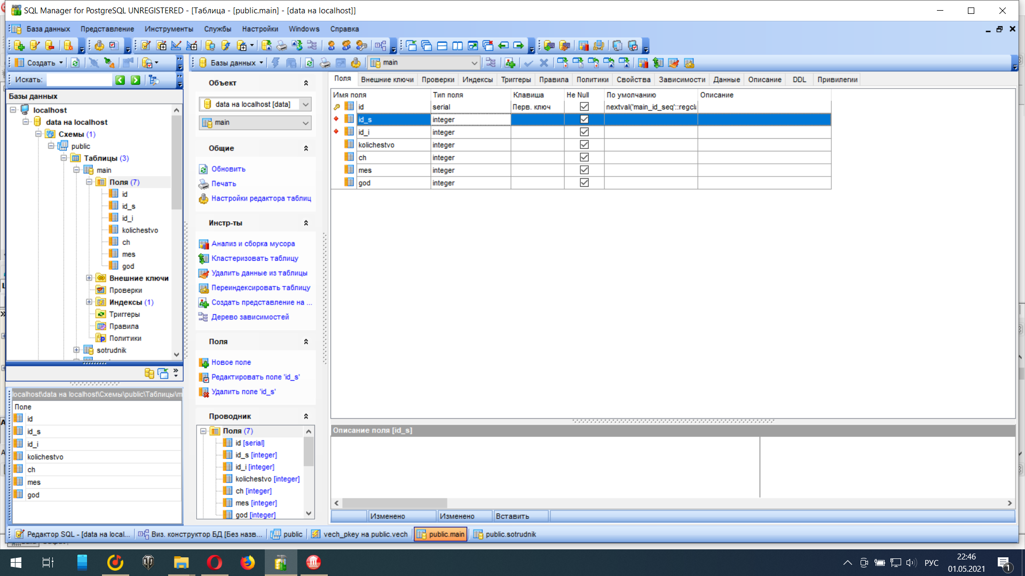The image size is (1025, 576).
Task: Switch to the Данные tab
Action: (x=727, y=79)
